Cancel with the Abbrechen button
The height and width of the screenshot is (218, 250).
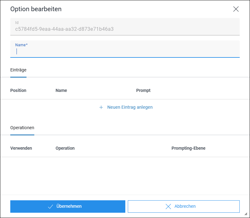184,207
